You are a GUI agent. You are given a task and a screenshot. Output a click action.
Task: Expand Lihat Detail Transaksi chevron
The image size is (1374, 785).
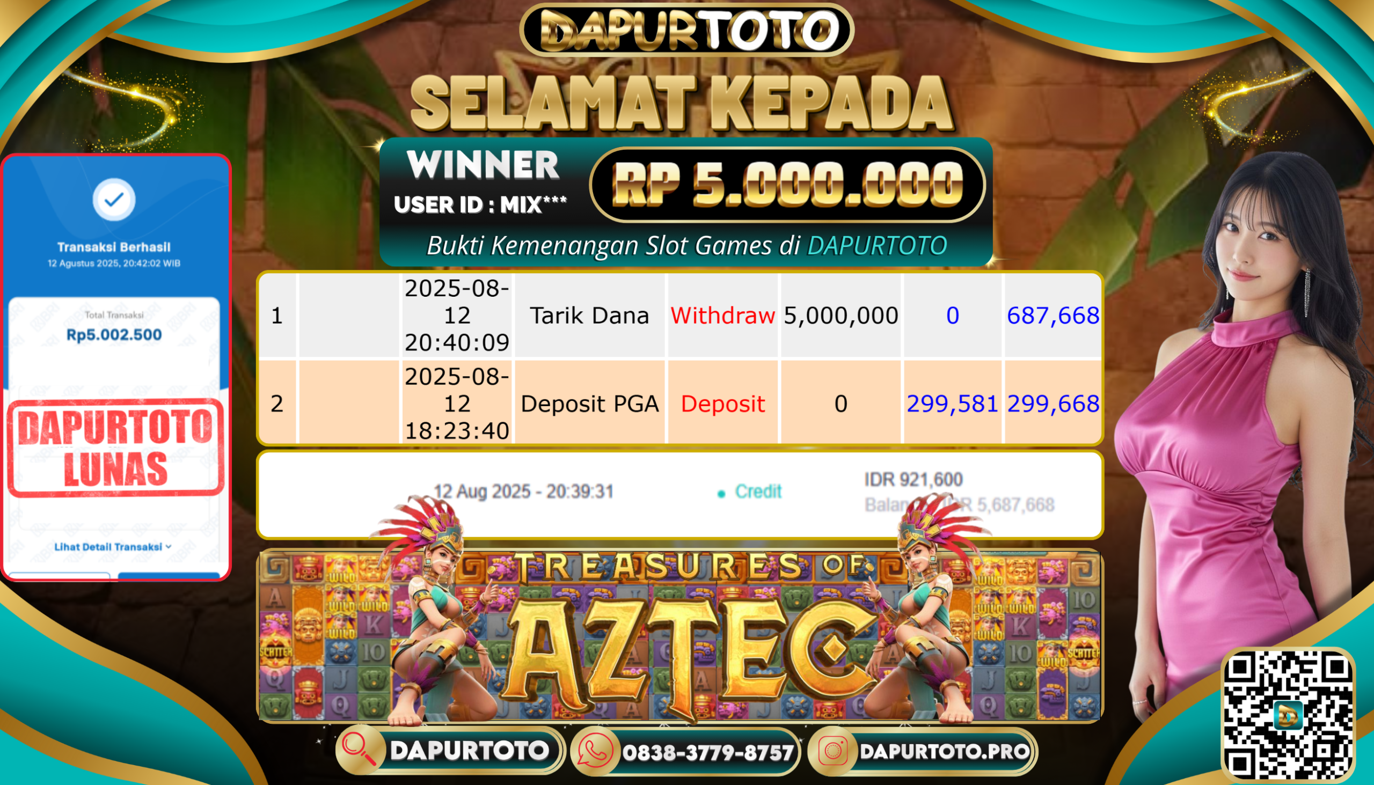click(169, 547)
